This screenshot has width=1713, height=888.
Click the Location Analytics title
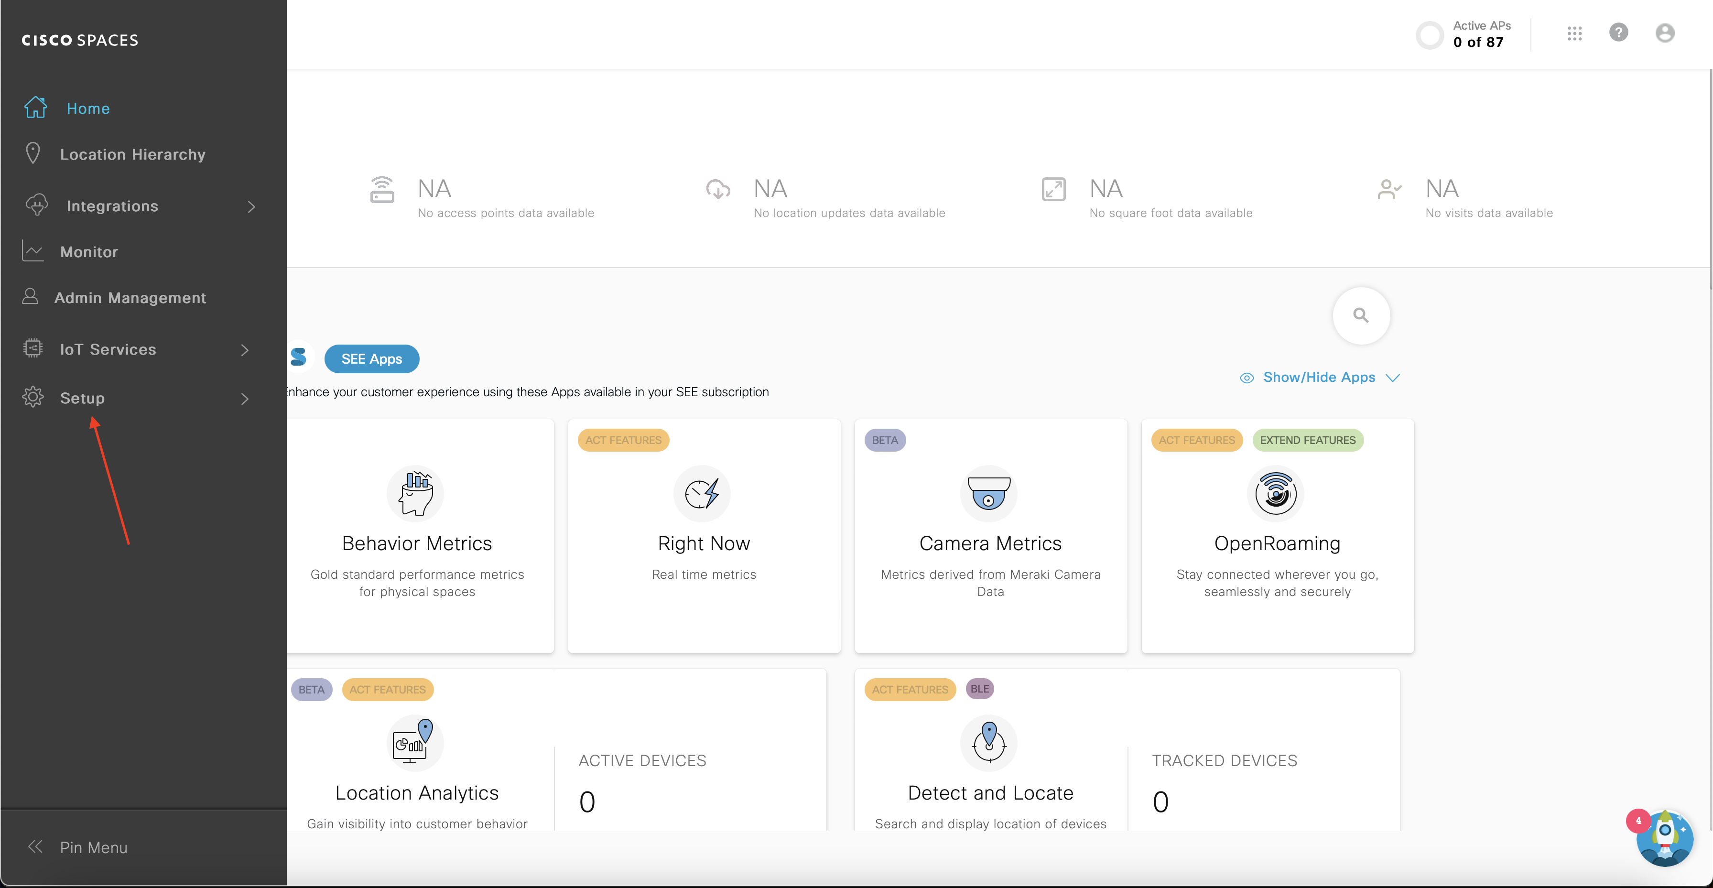point(416,793)
